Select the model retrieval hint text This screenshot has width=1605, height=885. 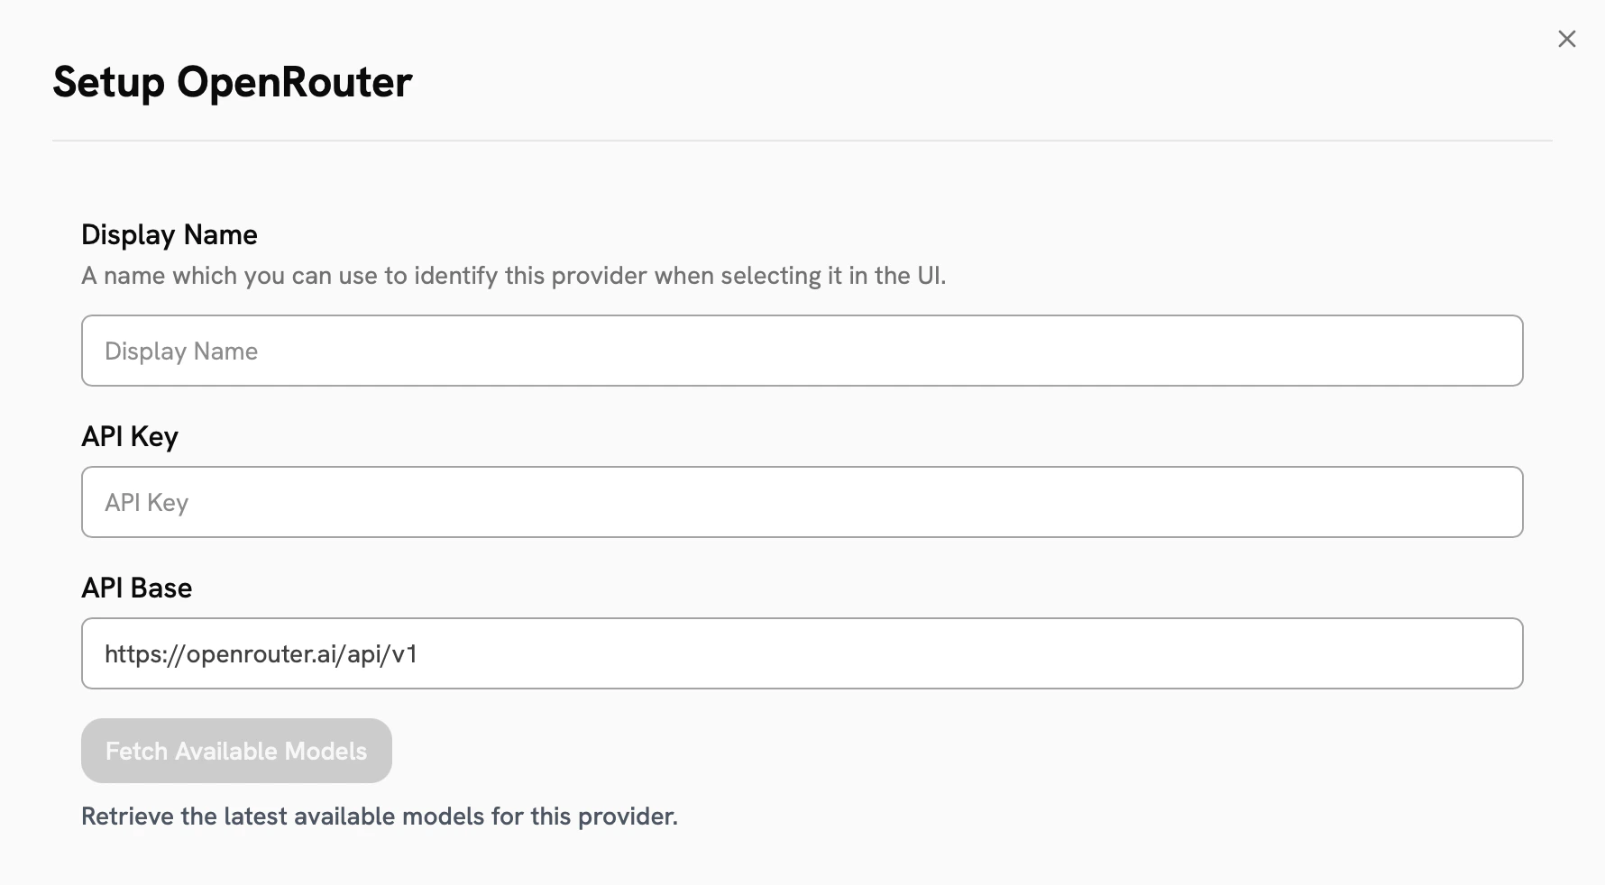(380, 817)
